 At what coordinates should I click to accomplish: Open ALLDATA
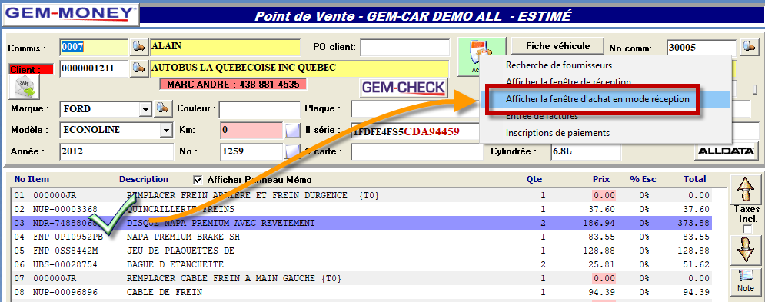[727, 151]
